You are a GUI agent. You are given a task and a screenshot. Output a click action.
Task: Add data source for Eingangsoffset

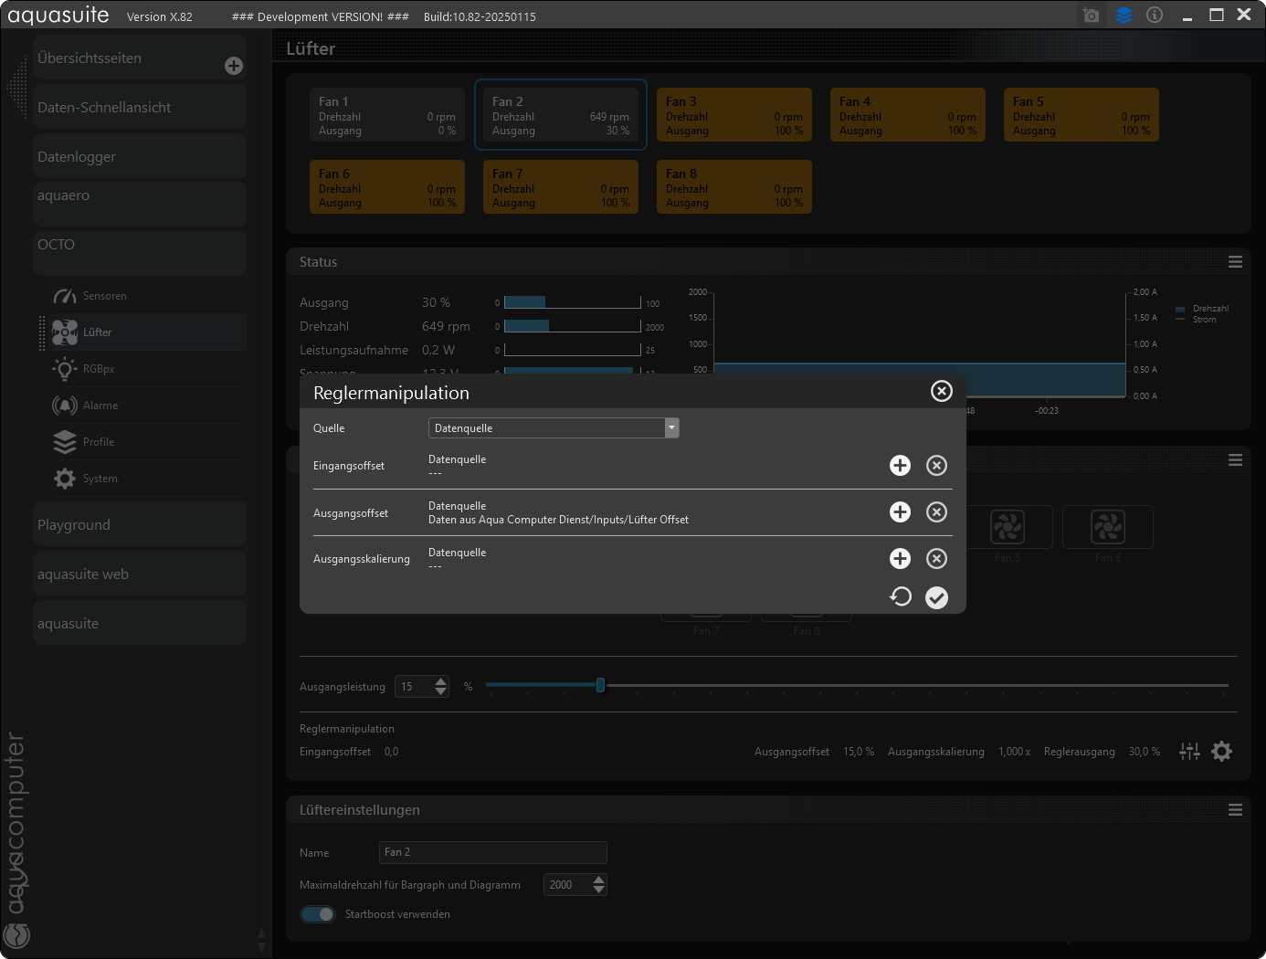tap(900, 466)
